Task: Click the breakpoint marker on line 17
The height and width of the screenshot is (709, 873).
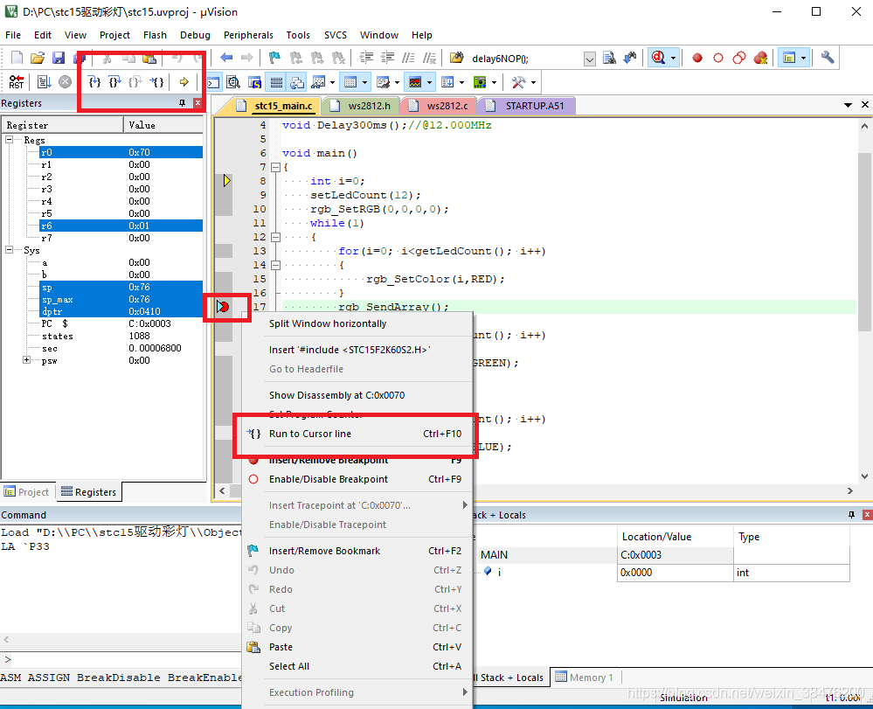Action: tap(223, 306)
